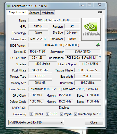The image size is (117, 134).
Task: Click the Device ID value 10DE - 1180
Action: point(37,51)
